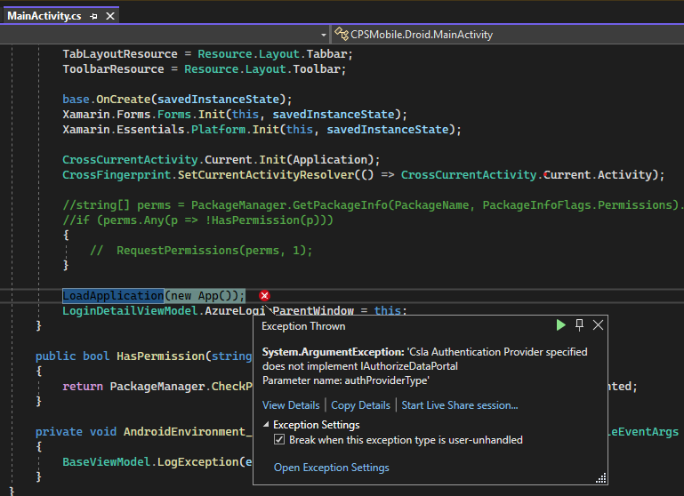The image size is (684, 496).
Task: Click 'LoginDetailViewModel' identifier
Action: (x=130, y=310)
